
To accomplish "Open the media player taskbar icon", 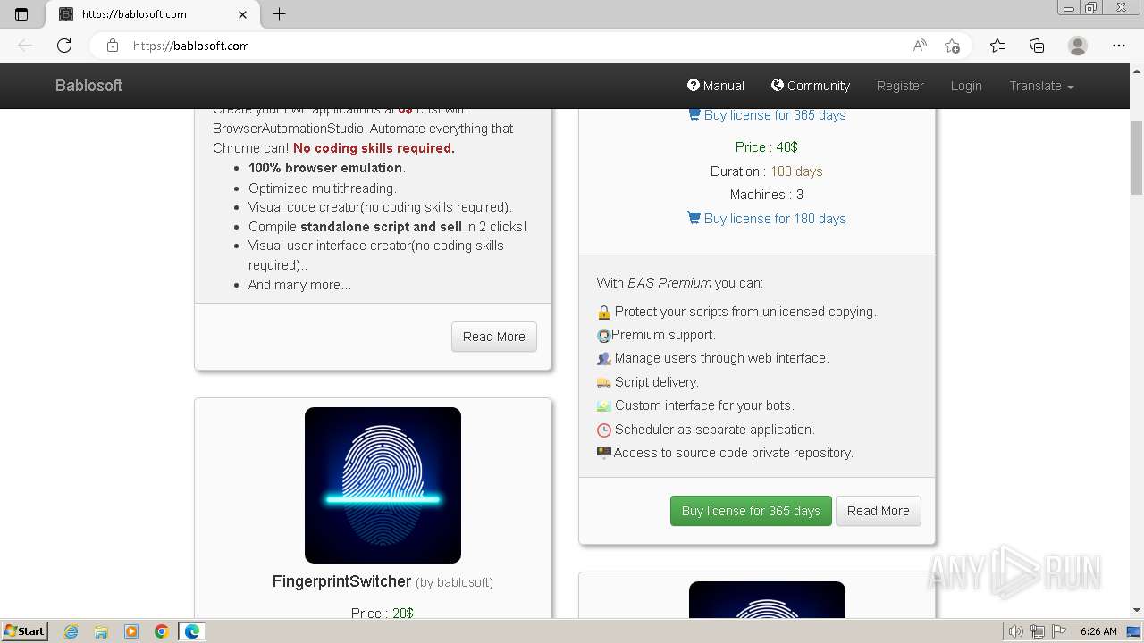I will point(131,631).
